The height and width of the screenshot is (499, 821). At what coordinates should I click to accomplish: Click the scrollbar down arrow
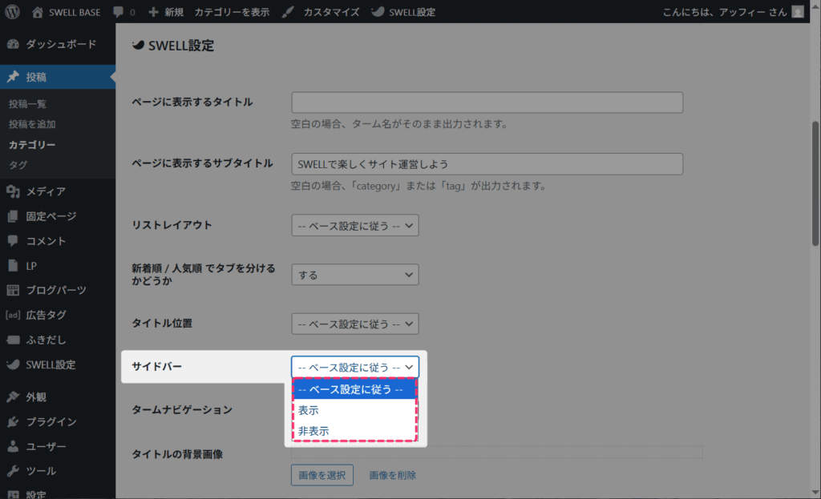(815, 493)
